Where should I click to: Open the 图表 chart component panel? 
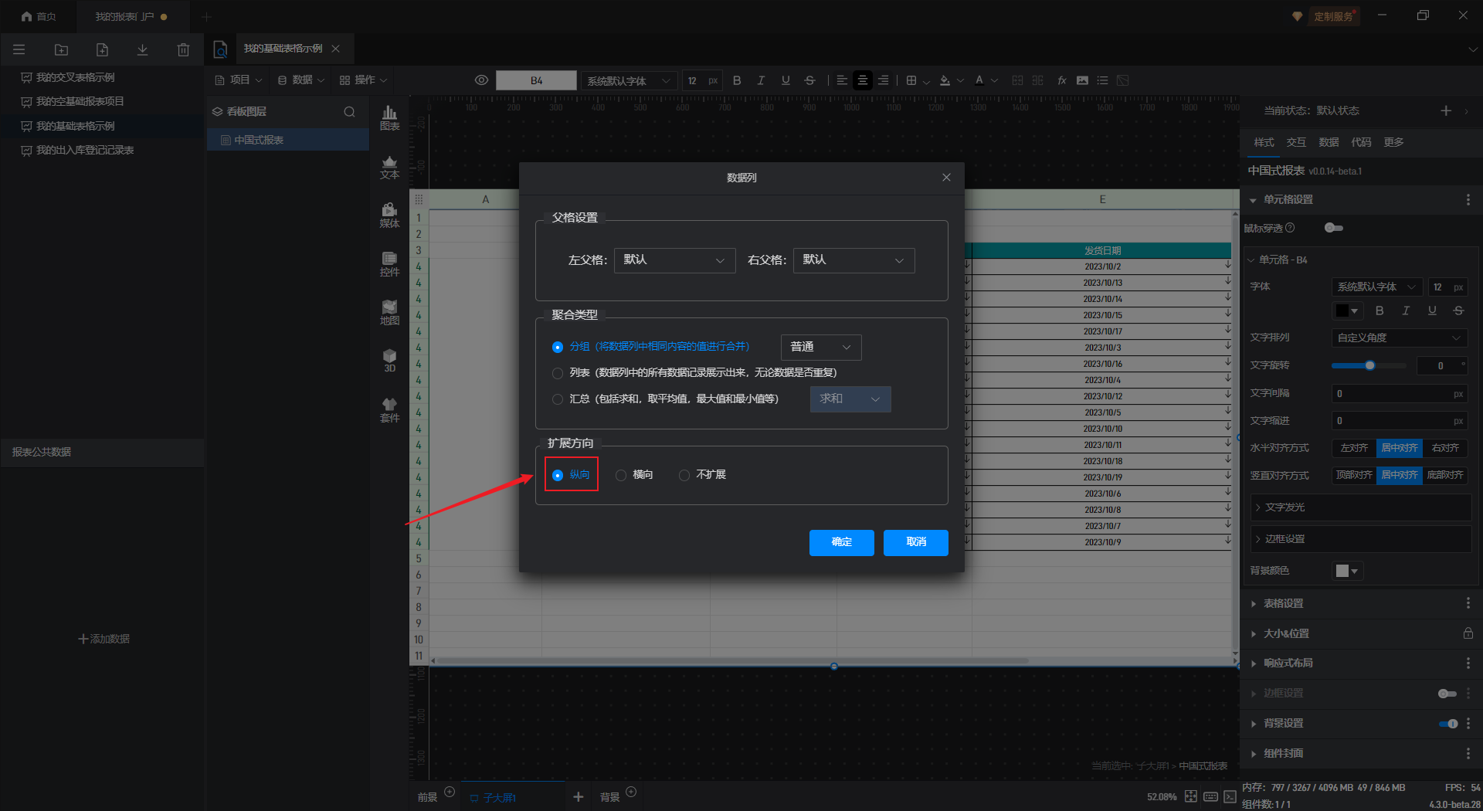[389, 117]
